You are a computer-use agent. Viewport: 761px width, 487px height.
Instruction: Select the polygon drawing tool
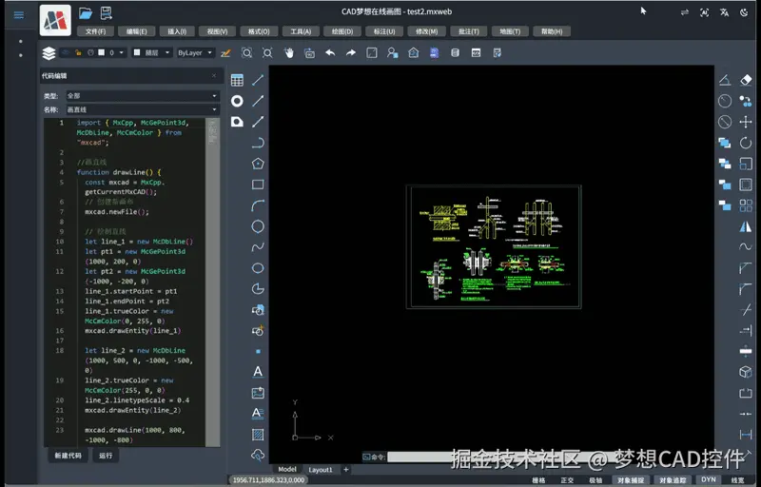point(258,164)
